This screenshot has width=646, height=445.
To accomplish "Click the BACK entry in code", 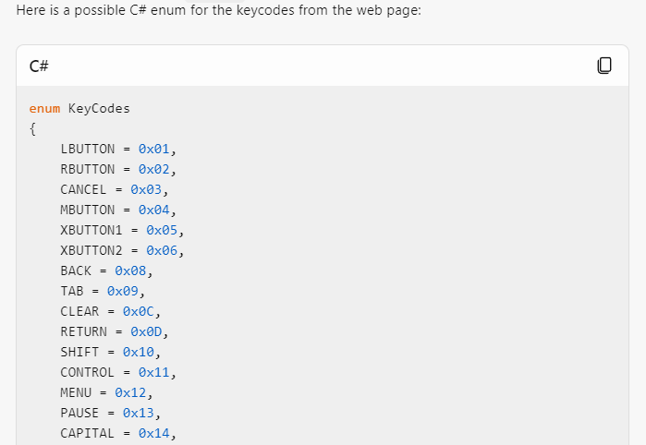I will click(76, 271).
